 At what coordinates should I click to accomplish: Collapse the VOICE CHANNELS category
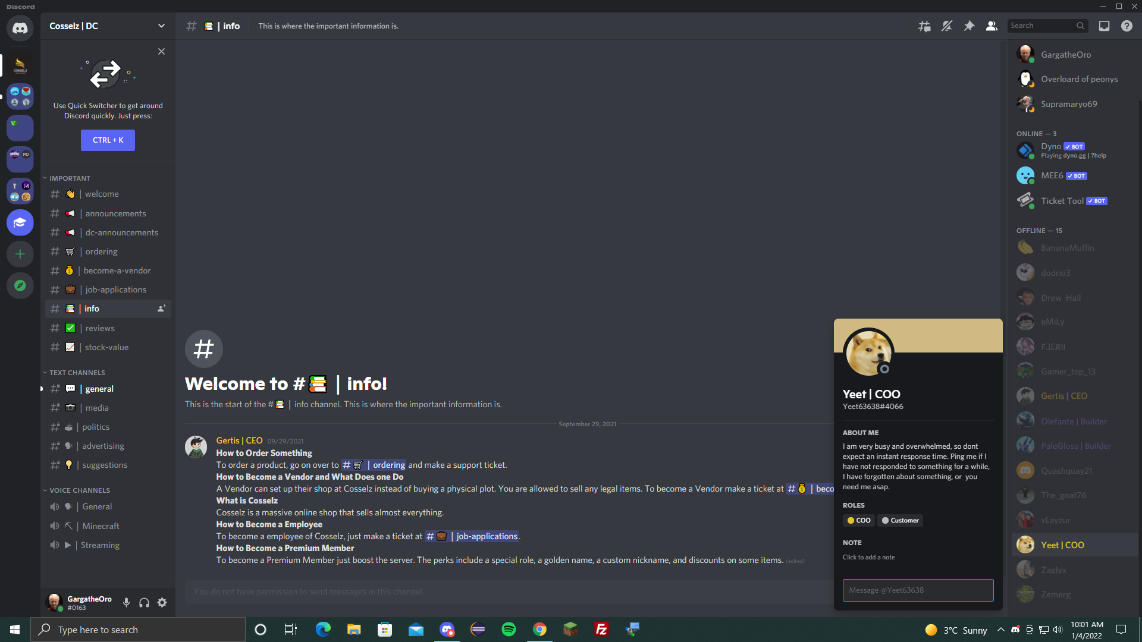point(77,490)
